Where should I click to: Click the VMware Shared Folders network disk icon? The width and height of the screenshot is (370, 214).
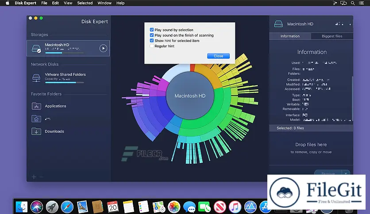coord(36,78)
